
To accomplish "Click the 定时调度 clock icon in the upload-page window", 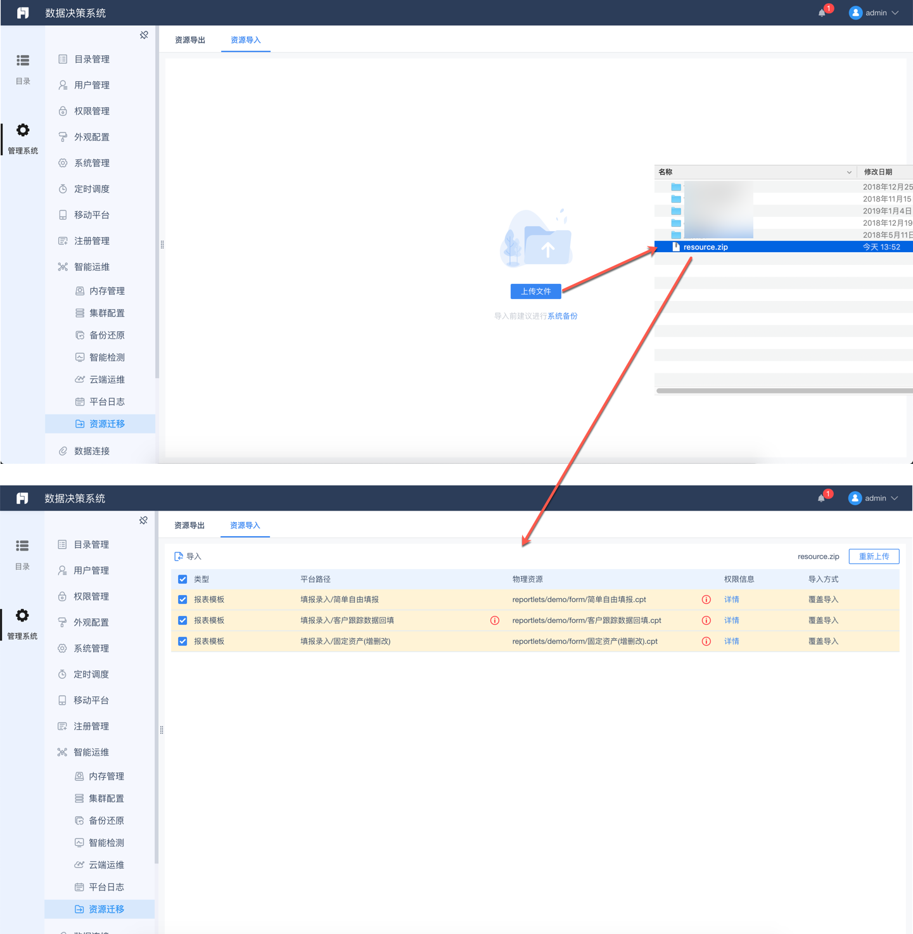I will coord(63,189).
